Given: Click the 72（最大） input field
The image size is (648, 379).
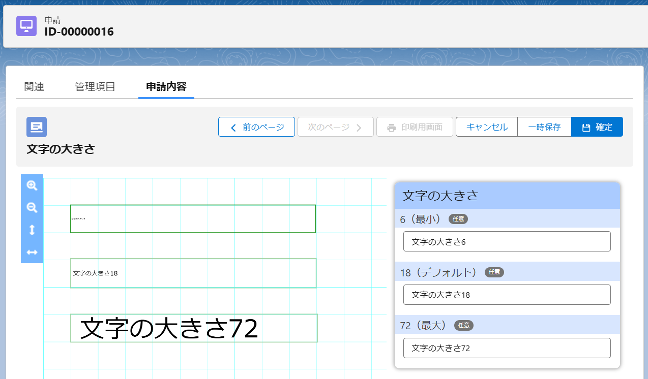Looking at the screenshot, I should [x=507, y=348].
